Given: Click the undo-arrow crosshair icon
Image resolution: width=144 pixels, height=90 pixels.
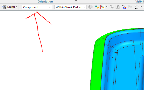Looking at the screenshot, I should (x=112, y=7).
